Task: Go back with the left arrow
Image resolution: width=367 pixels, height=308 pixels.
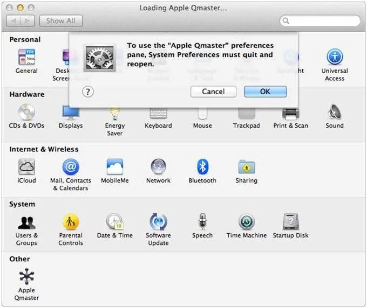Action: 13,21
